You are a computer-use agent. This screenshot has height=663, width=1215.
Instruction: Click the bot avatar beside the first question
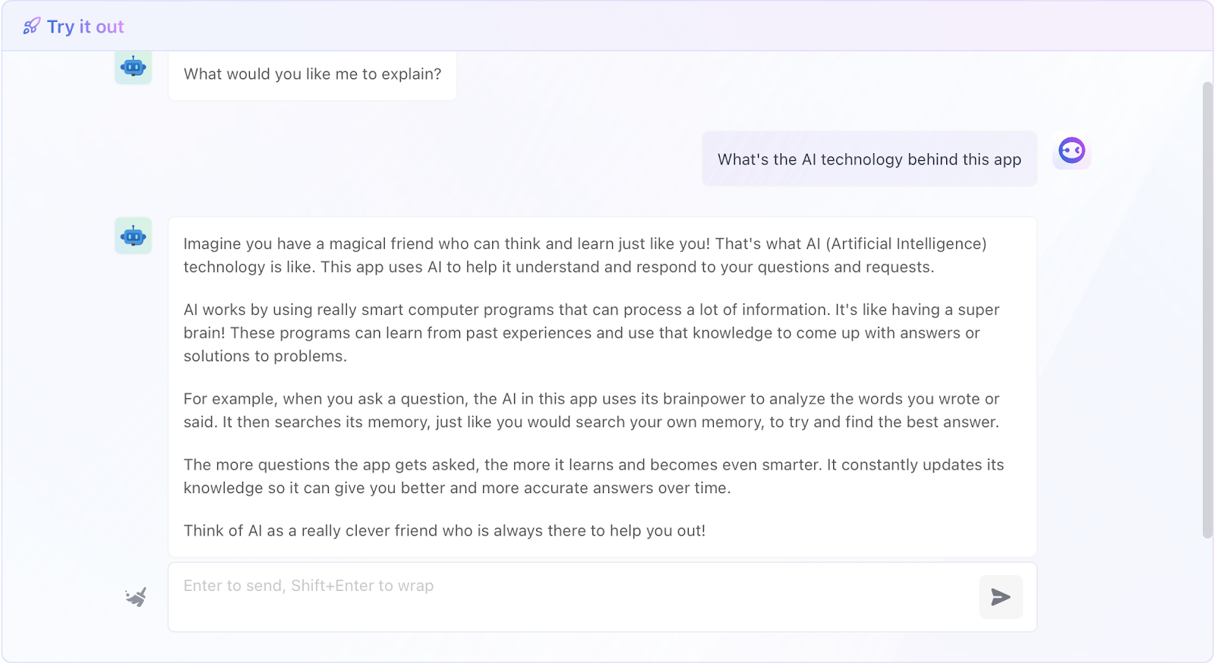(134, 67)
